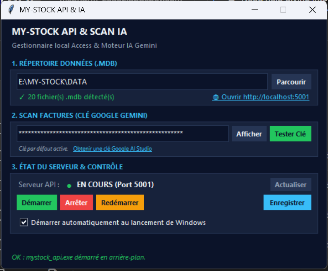Click the E:\MY-STOCK\DATA path field
Image resolution: width=328 pixels, height=271 pixels.
coord(142,82)
